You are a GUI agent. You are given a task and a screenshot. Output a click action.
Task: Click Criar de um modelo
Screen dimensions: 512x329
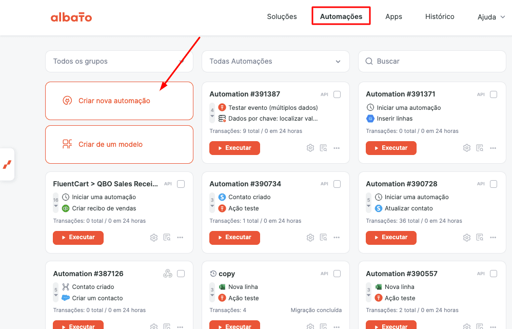(119, 144)
